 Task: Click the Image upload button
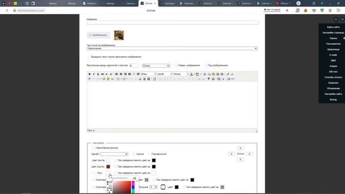point(98,35)
